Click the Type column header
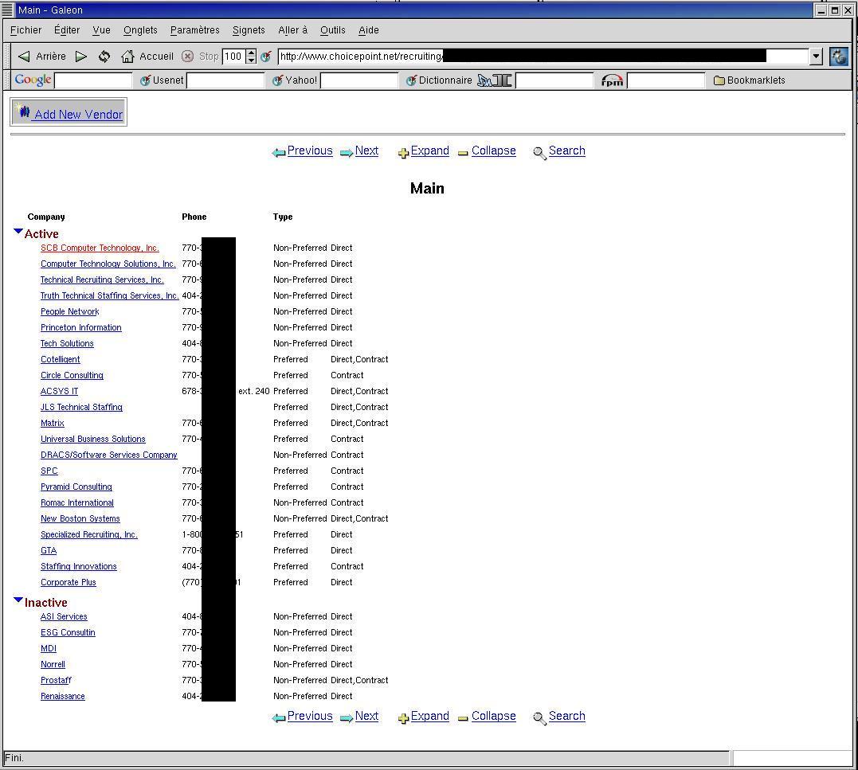This screenshot has width=858, height=770. [x=282, y=217]
